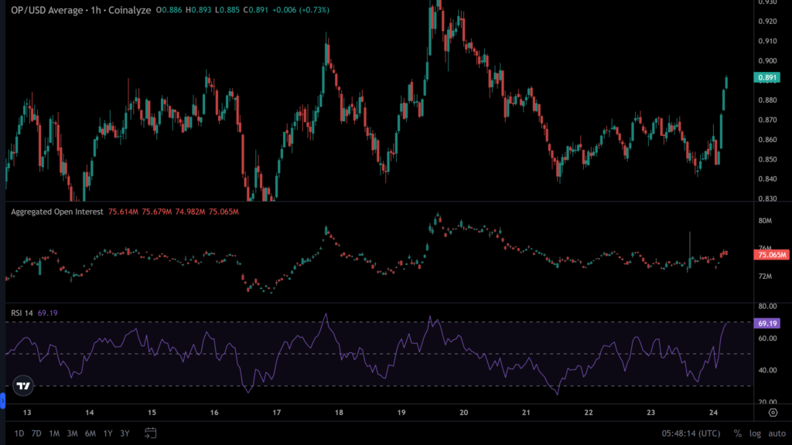Open timezone menu at 05:48:14 (UTC)
Image resolution: width=792 pixels, height=445 pixels.
click(x=690, y=433)
